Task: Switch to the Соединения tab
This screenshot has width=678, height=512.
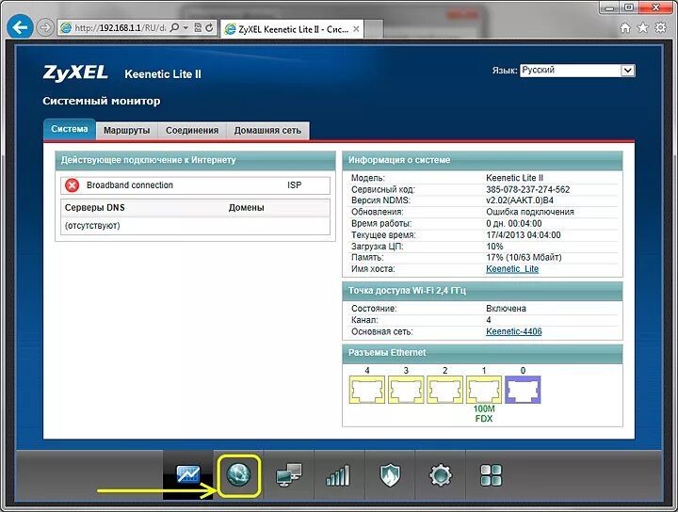Action: point(192,131)
